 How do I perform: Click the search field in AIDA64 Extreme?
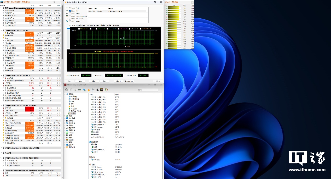click(147, 90)
